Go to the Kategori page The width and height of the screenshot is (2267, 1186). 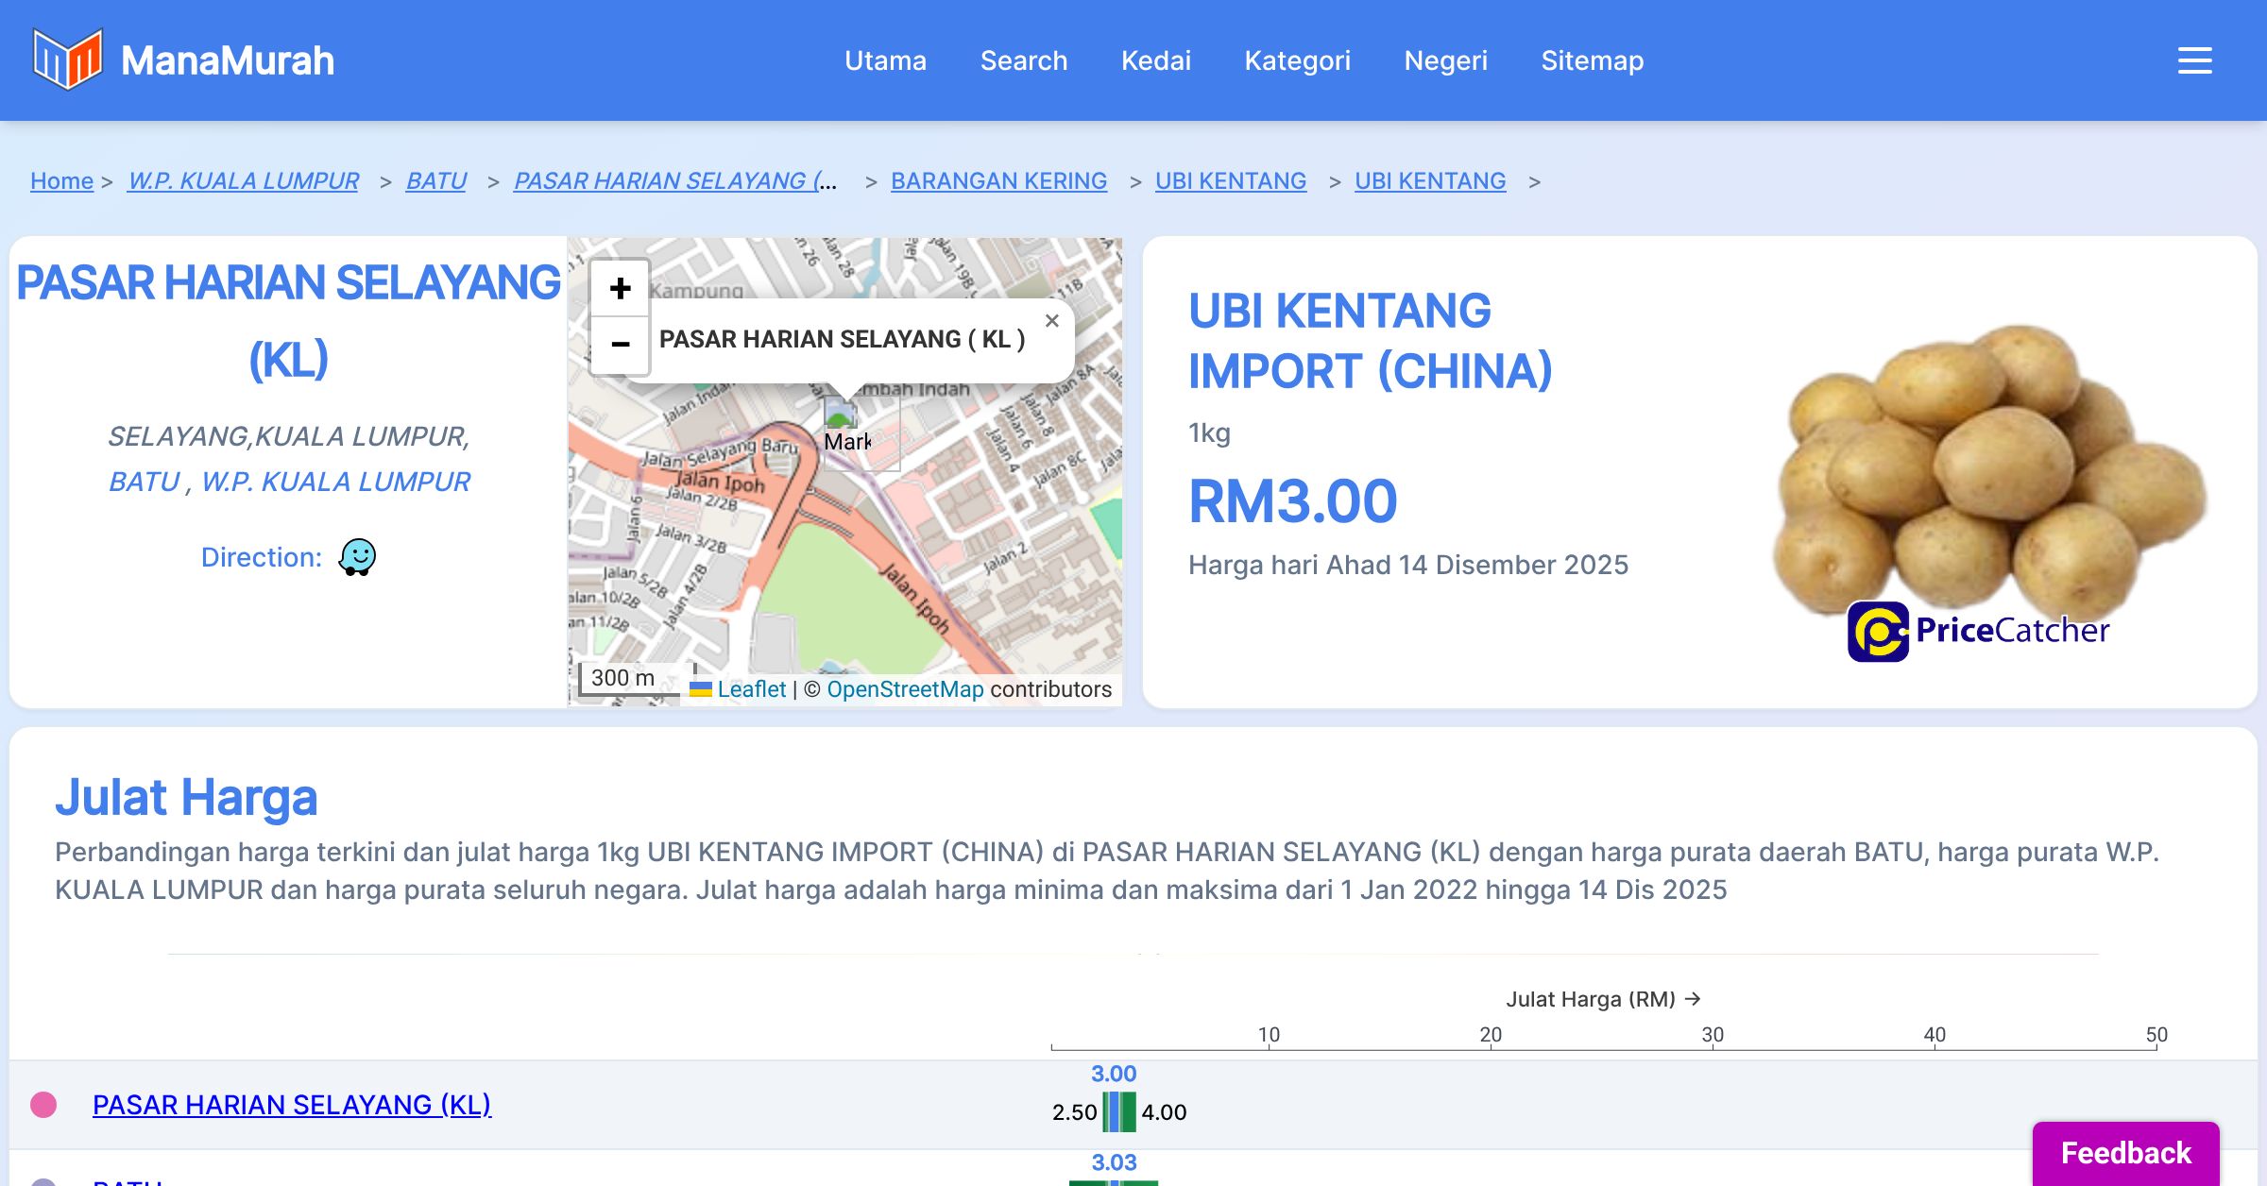[x=1297, y=60]
